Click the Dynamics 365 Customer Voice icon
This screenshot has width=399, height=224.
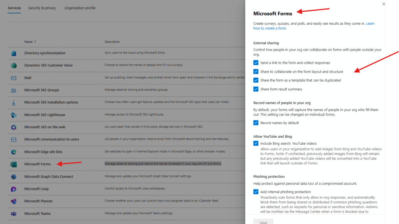coord(14,65)
